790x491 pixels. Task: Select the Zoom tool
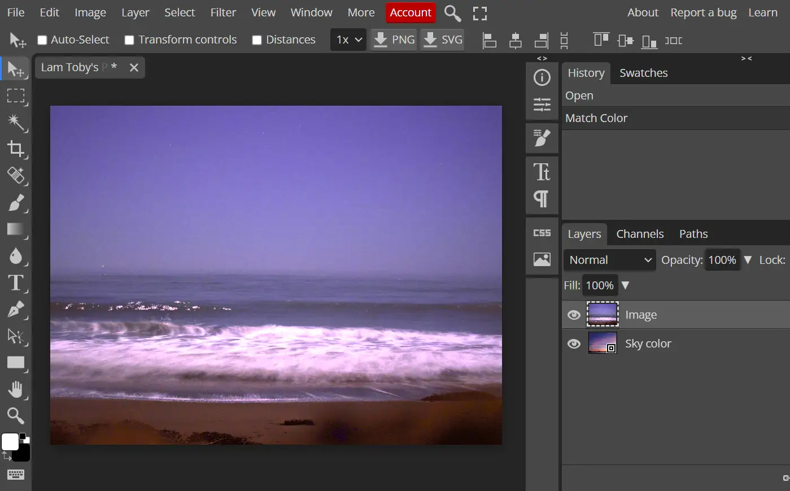[x=15, y=416]
